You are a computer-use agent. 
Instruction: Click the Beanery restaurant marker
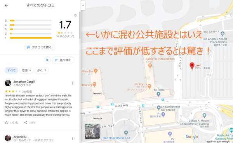[x=94, y=84]
